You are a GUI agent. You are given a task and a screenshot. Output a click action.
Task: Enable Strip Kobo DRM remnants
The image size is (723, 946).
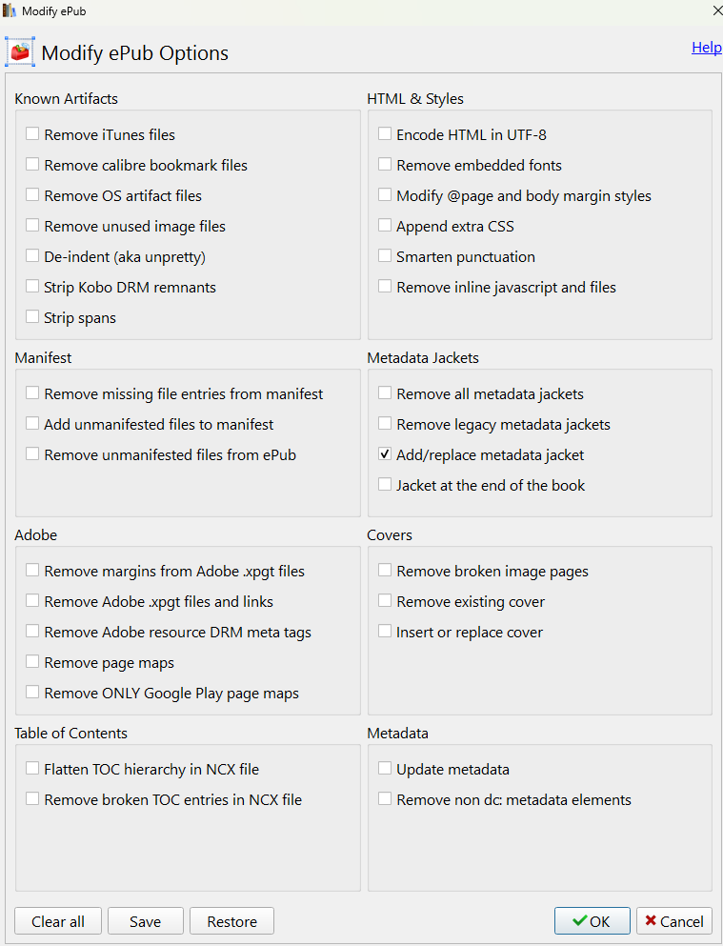coord(33,287)
